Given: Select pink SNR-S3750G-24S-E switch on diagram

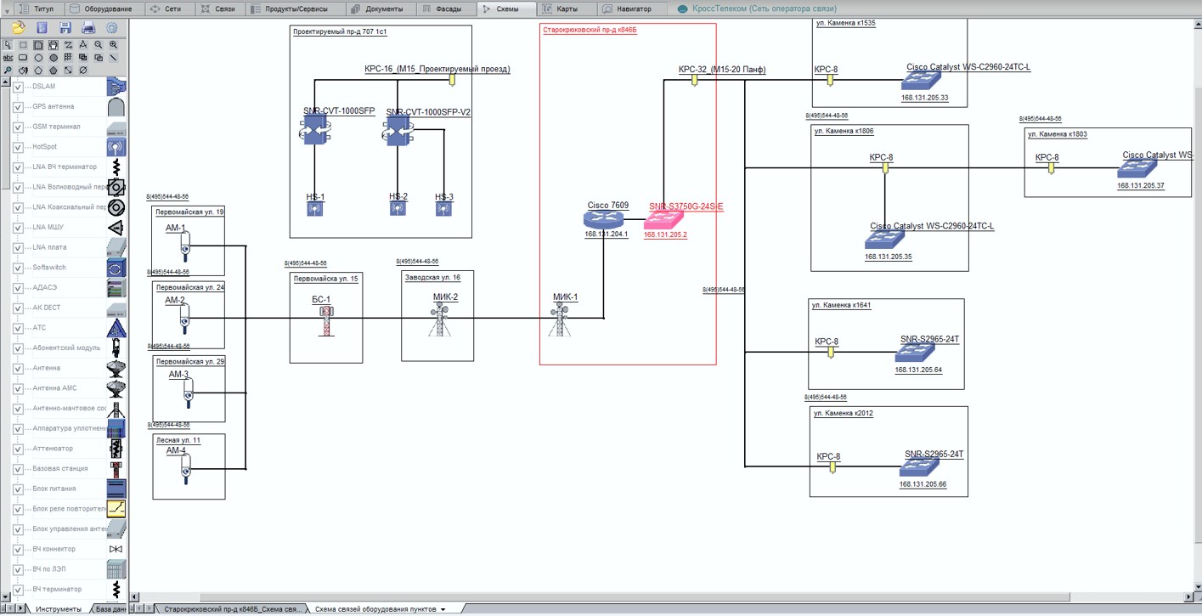Looking at the screenshot, I should point(663,220).
